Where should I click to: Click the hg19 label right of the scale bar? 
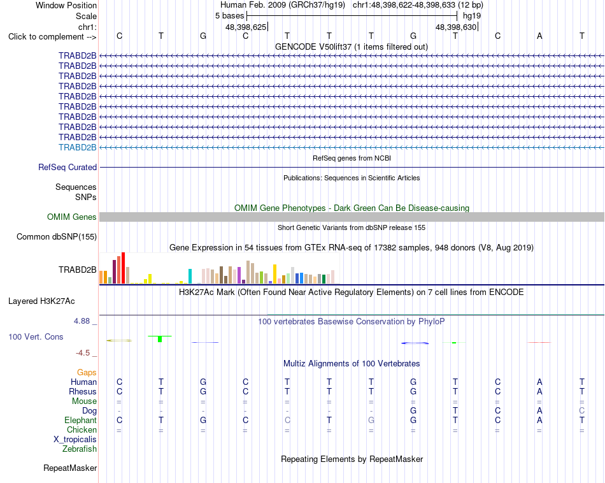click(472, 16)
